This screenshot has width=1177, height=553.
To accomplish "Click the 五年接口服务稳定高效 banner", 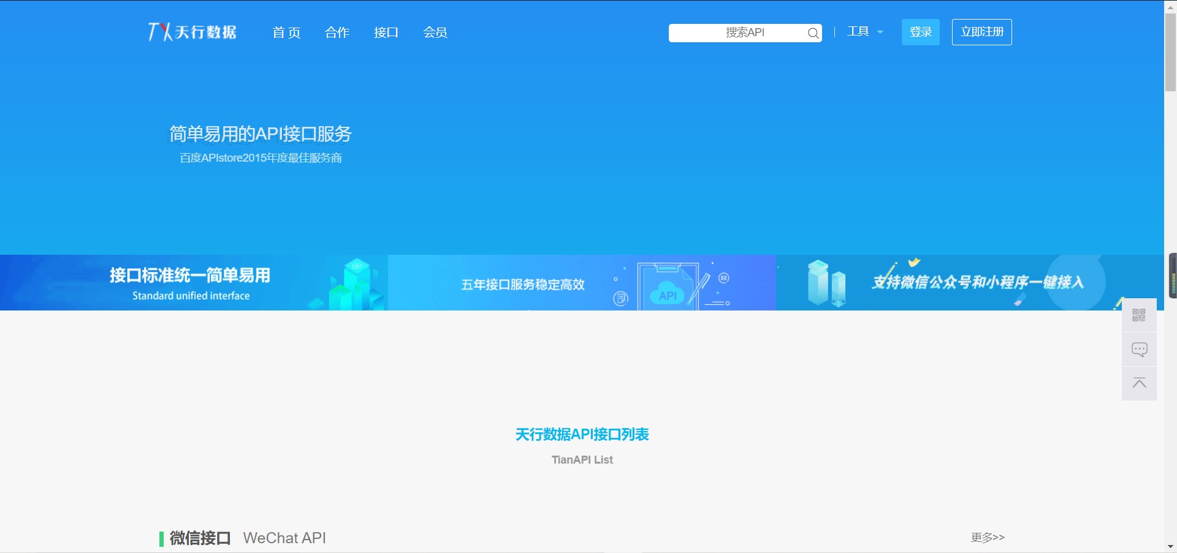I will 582,282.
